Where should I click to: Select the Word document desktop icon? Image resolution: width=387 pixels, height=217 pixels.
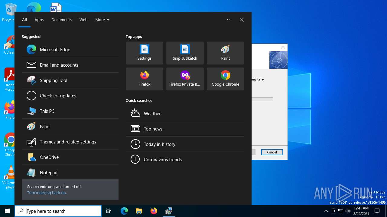(x=56, y=7)
